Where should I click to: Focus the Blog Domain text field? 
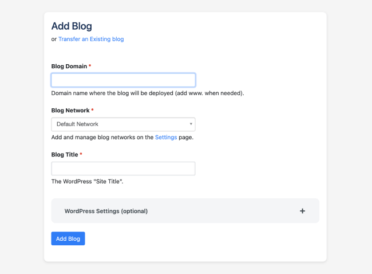pyautogui.click(x=123, y=80)
